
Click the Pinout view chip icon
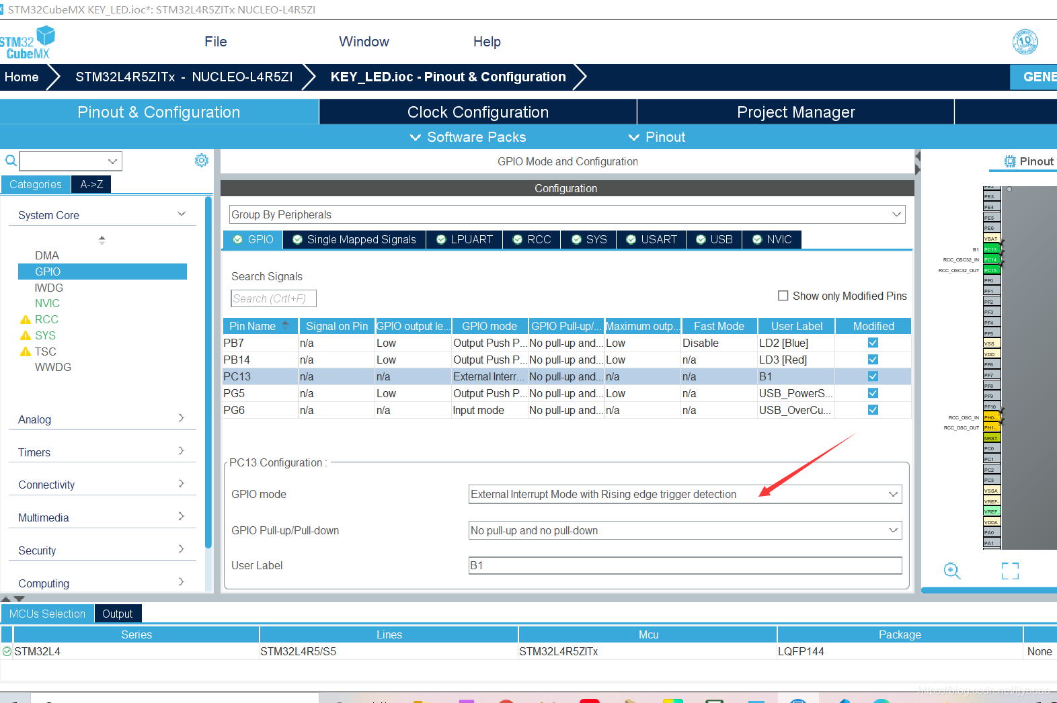[1010, 161]
